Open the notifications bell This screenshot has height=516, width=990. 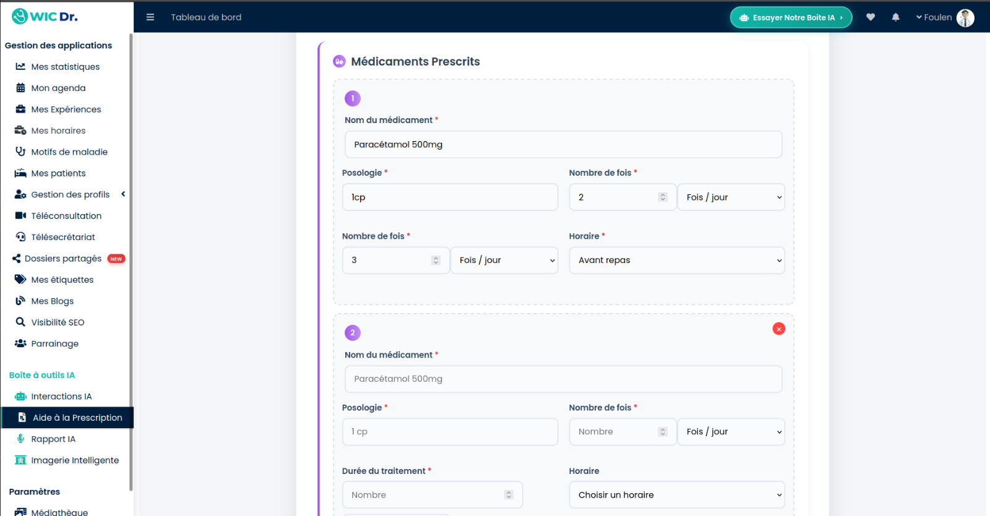(895, 17)
